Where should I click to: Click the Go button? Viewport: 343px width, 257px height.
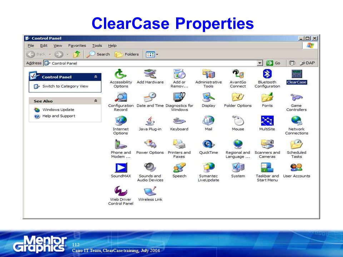[x=273, y=63]
